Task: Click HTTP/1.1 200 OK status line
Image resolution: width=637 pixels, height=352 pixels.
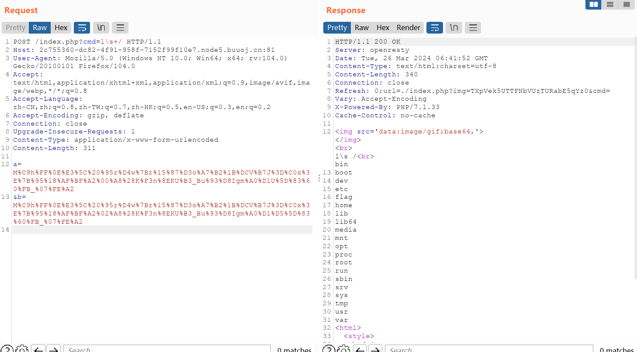Action: pyautogui.click(x=368, y=42)
